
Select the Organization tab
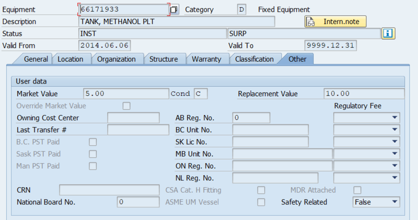pyautogui.click(x=117, y=59)
